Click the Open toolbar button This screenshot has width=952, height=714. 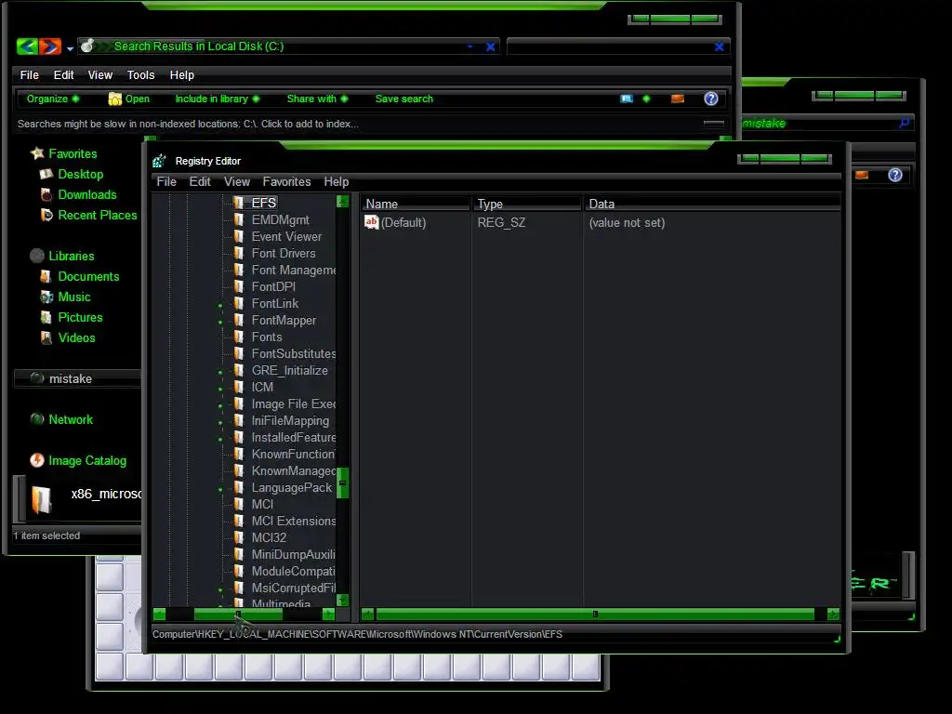click(x=128, y=99)
